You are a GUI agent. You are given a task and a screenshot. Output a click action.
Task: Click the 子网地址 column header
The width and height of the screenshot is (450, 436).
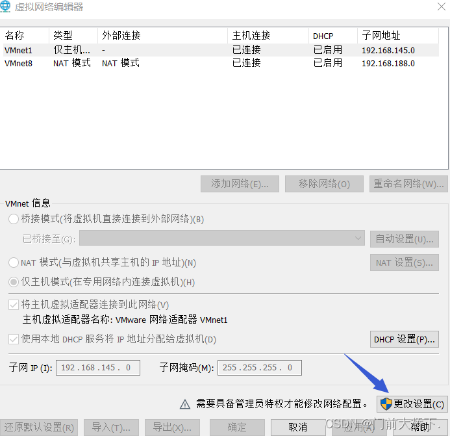pyautogui.click(x=398, y=35)
